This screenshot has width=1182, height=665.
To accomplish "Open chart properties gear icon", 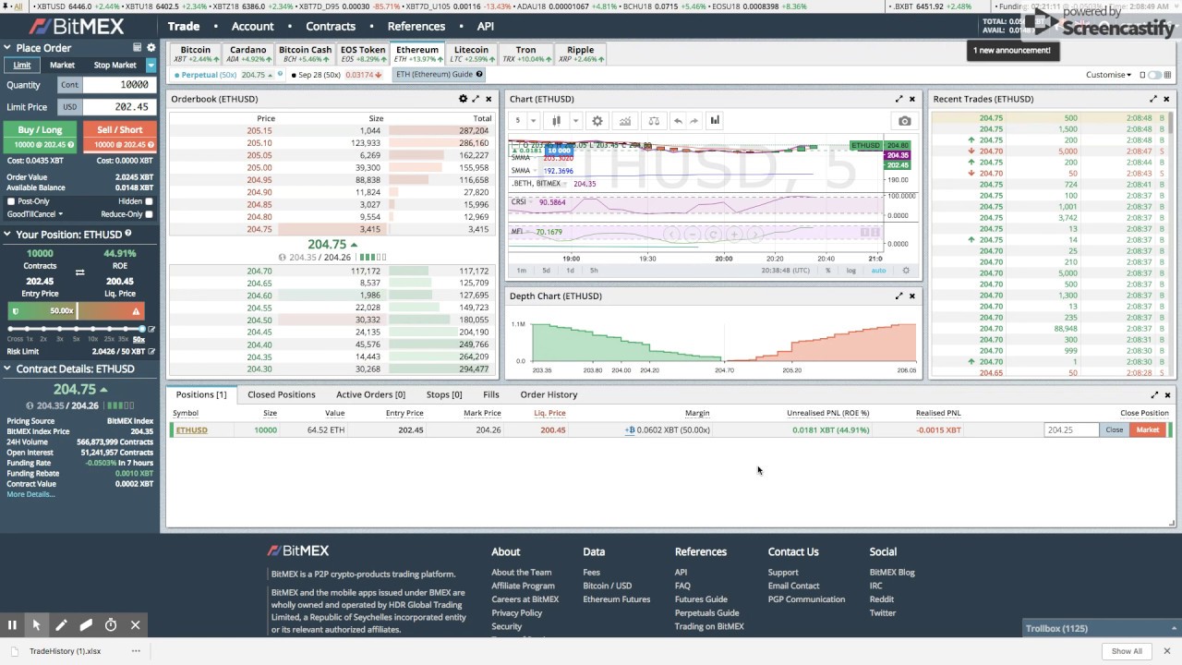I will 597,121.
